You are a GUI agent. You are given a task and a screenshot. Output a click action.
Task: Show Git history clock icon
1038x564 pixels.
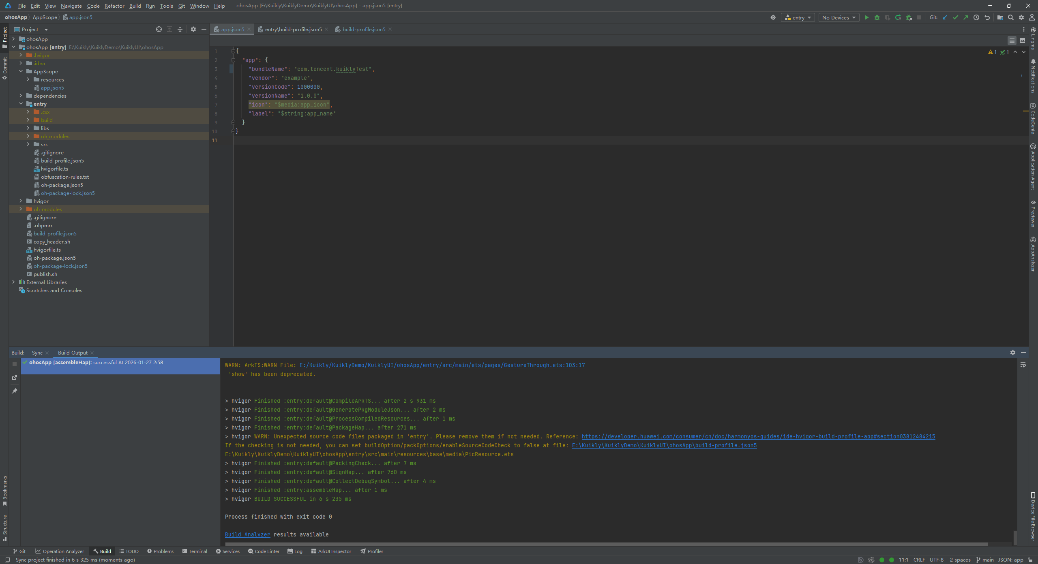tap(976, 17)
